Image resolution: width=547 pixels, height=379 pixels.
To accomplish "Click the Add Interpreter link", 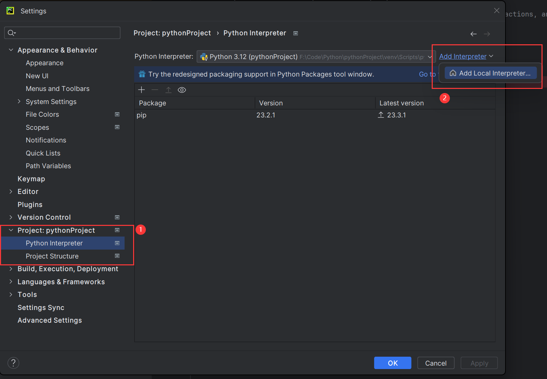I will coord(463,56).
